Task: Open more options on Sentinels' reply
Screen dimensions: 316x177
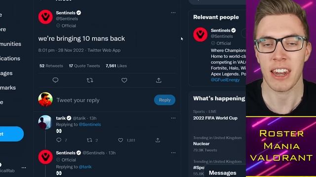Action: pos(173,153)
